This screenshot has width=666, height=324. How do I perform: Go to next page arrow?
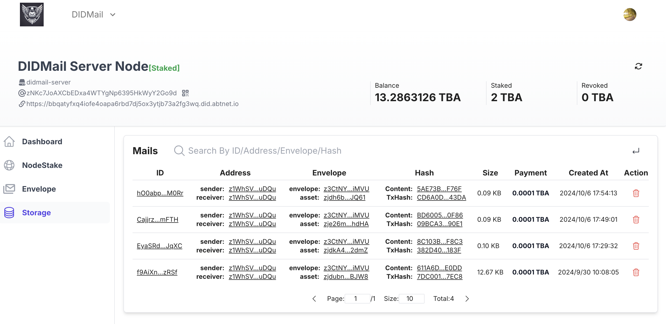tap(467, 299)
